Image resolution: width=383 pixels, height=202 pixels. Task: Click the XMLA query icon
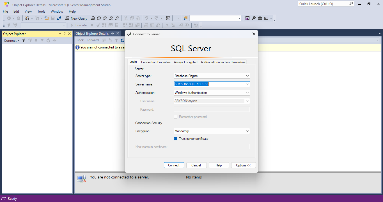(x=111, y=18)
